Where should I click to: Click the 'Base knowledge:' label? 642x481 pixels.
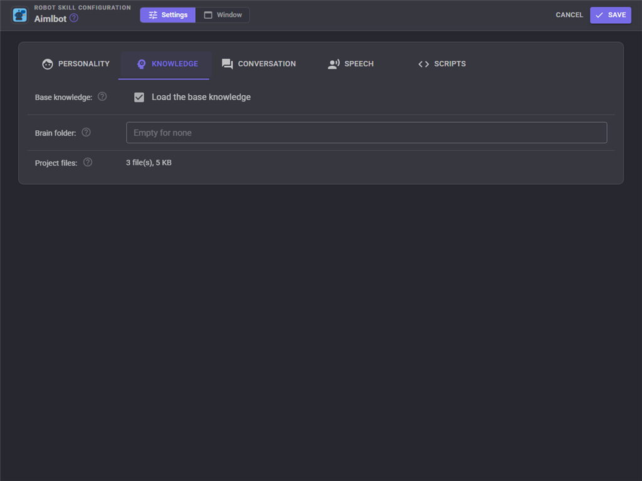coord(63,97)
